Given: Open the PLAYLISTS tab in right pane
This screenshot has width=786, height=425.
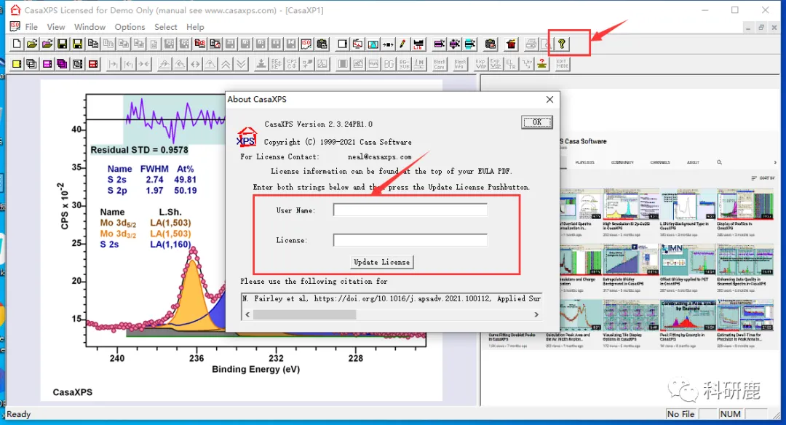Looking at the screenshot, I should 584,162.
